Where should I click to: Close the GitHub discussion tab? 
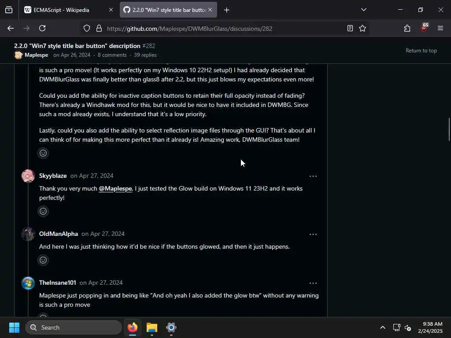tap(210, 10)
